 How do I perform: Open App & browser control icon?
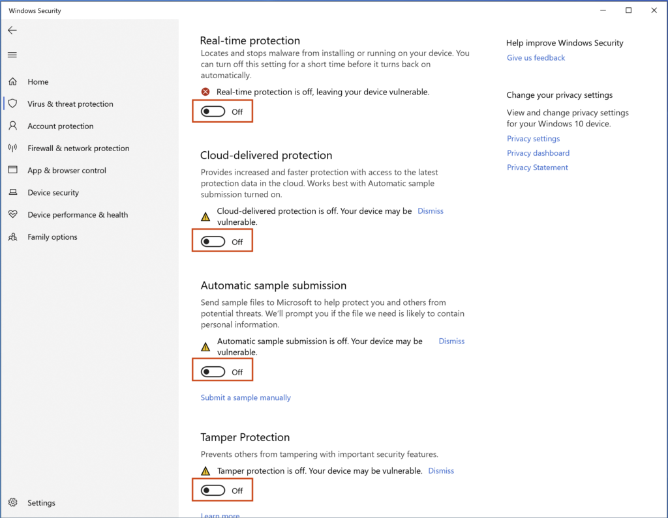click(x=12, y=171)
